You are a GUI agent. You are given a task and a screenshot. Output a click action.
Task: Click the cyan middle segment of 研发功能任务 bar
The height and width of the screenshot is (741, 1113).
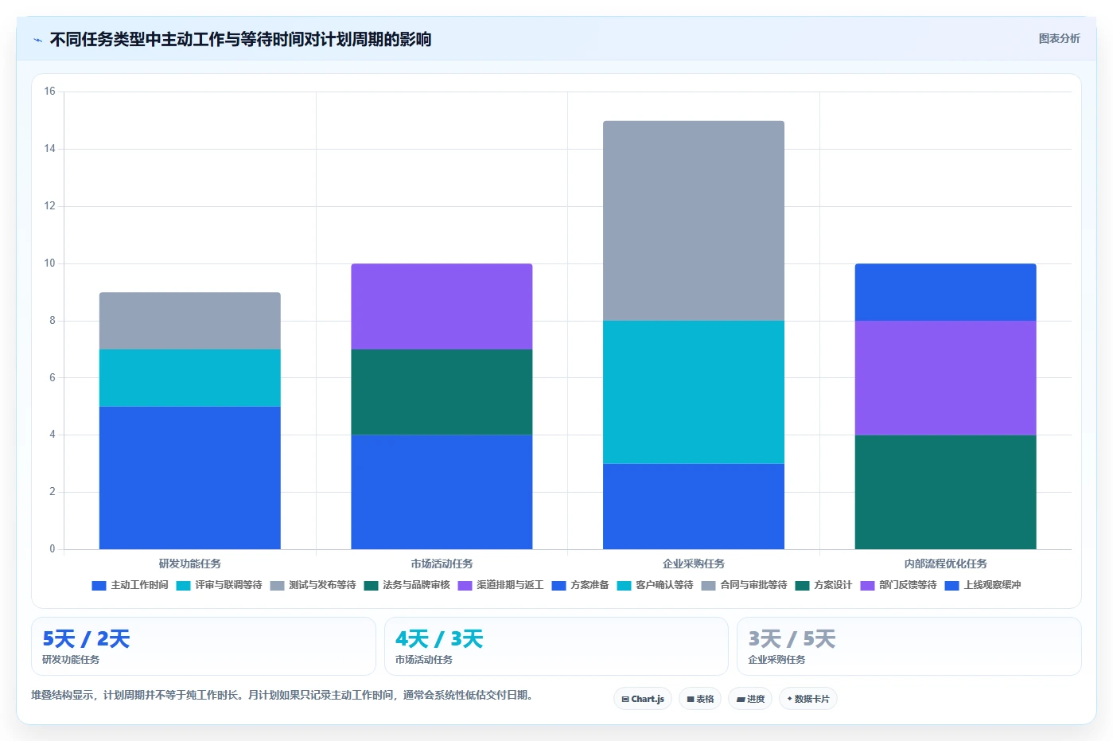pyautogui.click(x=190, y=378)
